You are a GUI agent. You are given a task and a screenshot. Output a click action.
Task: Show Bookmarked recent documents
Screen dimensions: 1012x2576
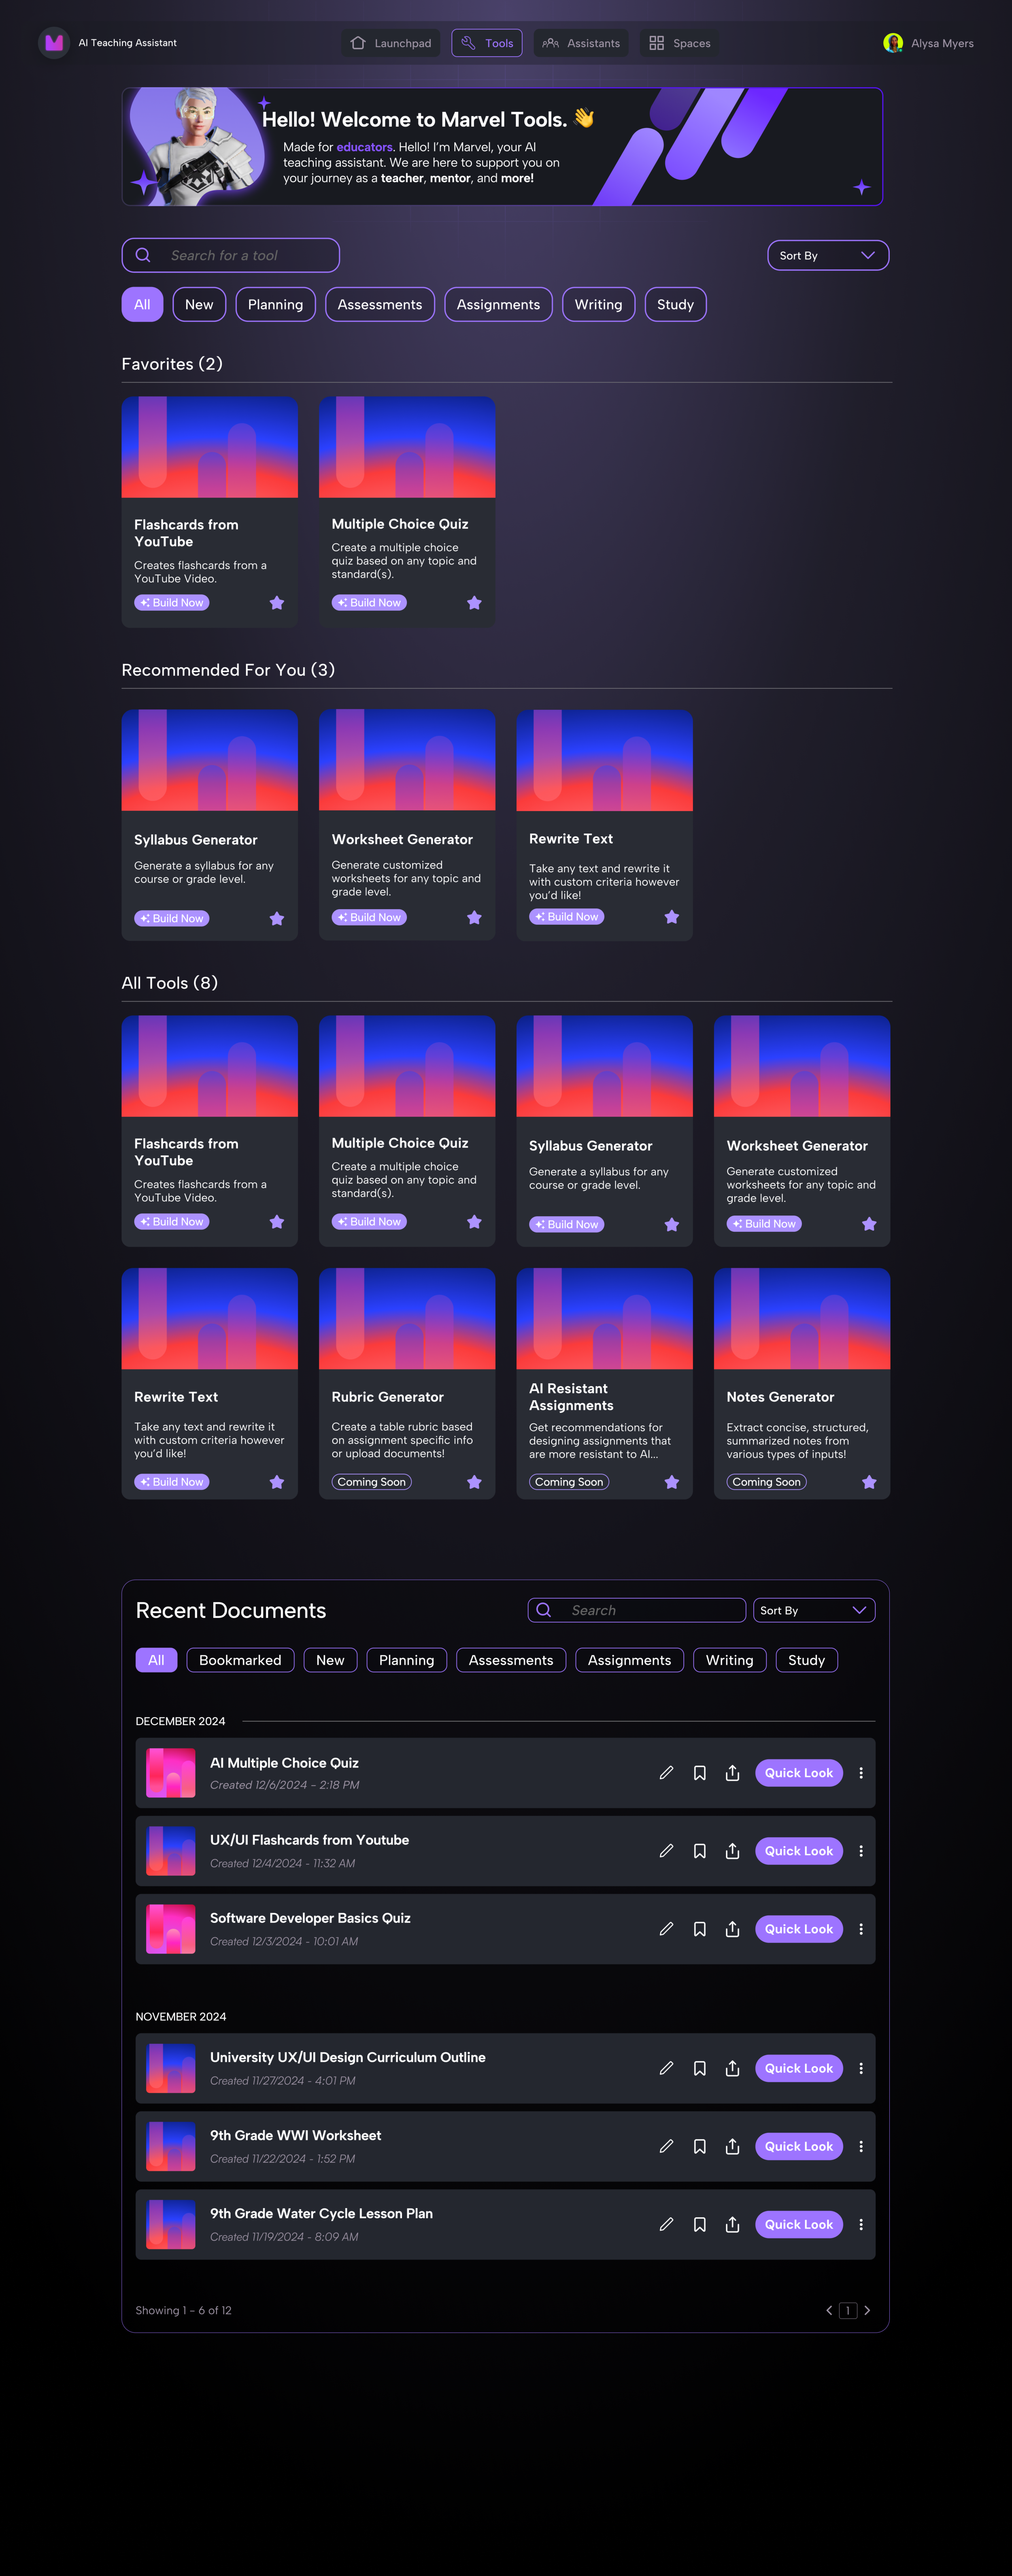[x=240, y=1660]
